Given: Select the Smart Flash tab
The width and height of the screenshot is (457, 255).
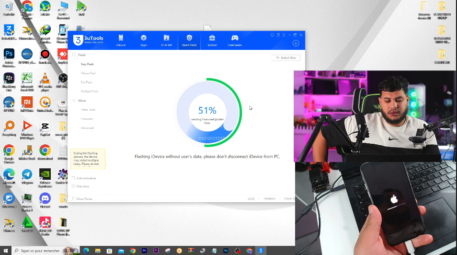Looking at the screenshot, I should [x=189, y=41].
